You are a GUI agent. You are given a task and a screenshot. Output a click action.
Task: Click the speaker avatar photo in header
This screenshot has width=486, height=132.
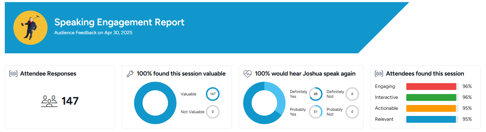coord(30,28)
